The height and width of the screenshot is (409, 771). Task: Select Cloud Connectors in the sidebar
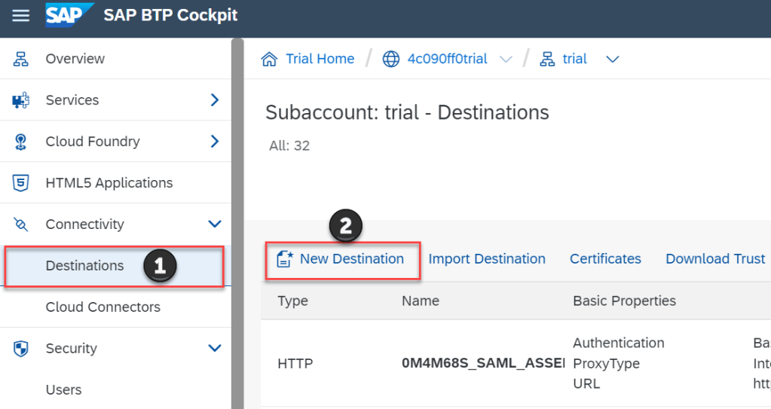click(x=102, y=307)
